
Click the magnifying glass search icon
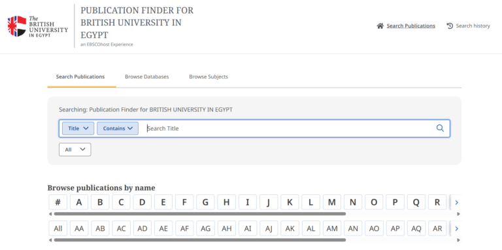coord(440,128)
